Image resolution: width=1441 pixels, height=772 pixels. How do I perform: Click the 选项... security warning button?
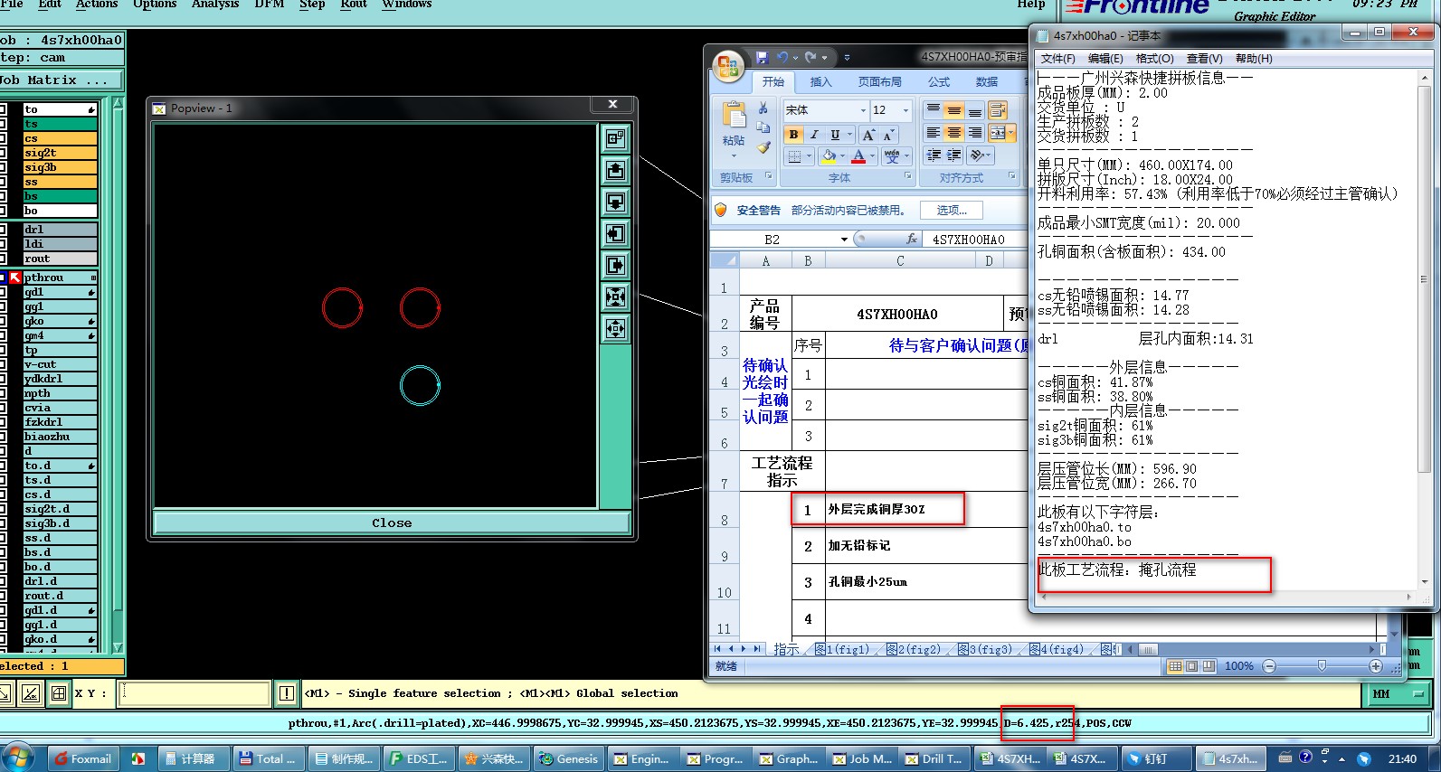coord(952,210)
